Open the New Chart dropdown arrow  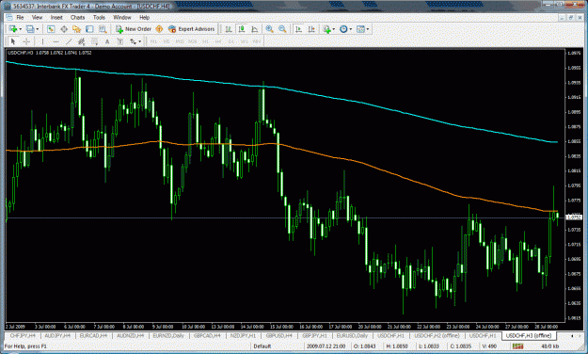(x=20, y=29)
